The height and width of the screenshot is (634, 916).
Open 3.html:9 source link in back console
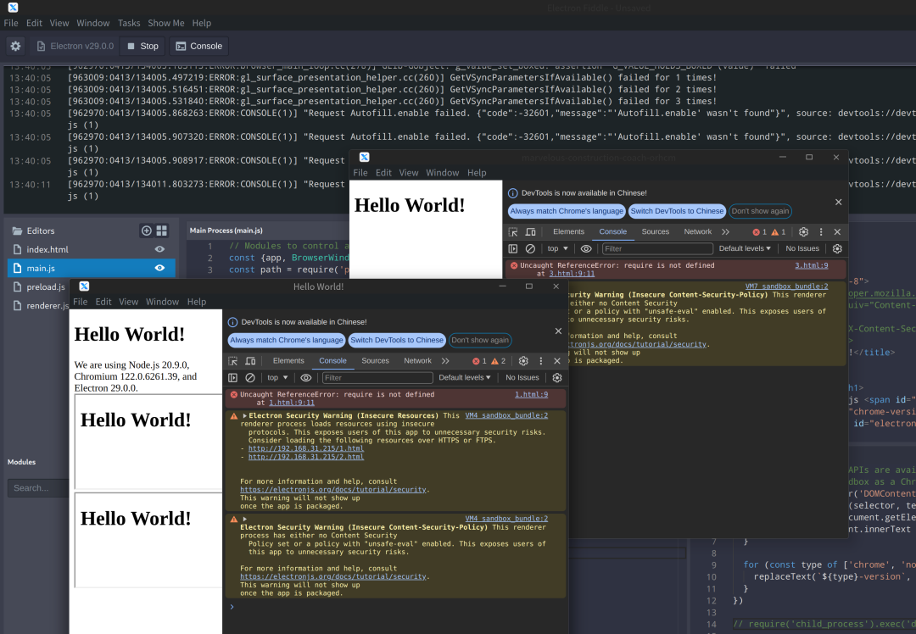(x=812, y=265)
